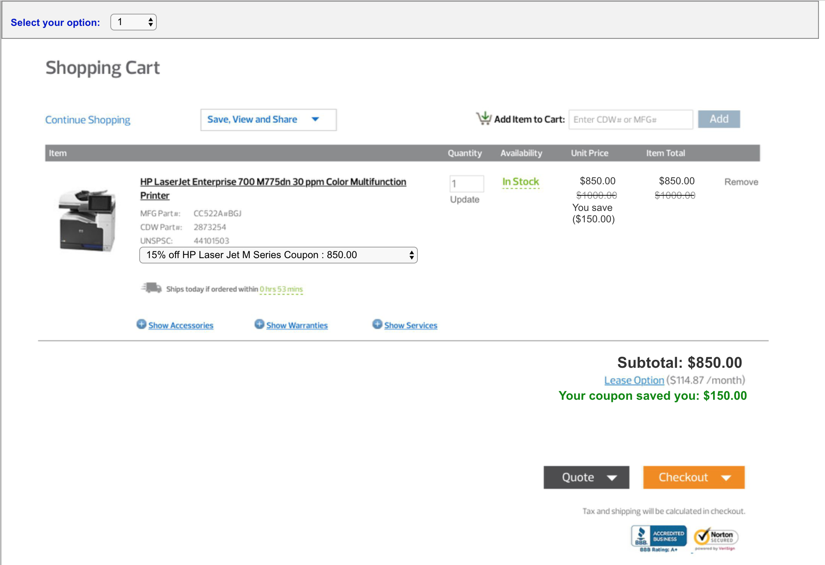Click the plus icon beside Show Accessories

pyautogui.click(x=141, y=324)
